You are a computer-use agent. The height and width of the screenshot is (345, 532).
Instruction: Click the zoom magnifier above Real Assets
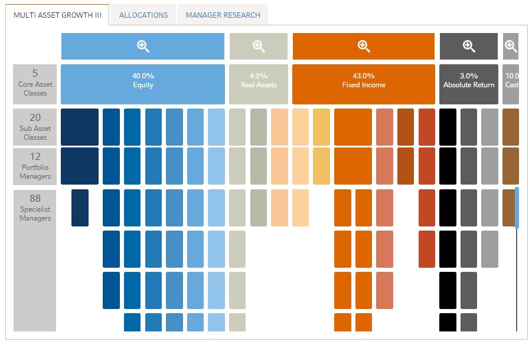tap(259, 47)
